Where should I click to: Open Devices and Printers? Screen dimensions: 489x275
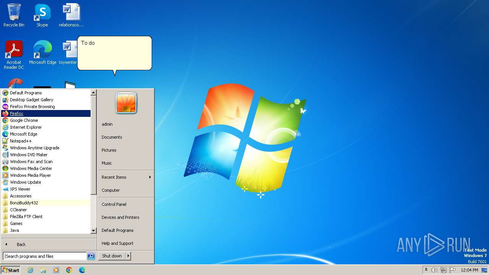tap(126, 217)
